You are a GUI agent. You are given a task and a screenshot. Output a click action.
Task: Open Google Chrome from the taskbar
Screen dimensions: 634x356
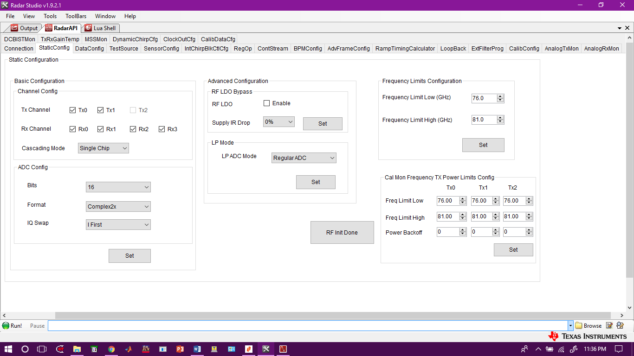[x=111, y=349]
